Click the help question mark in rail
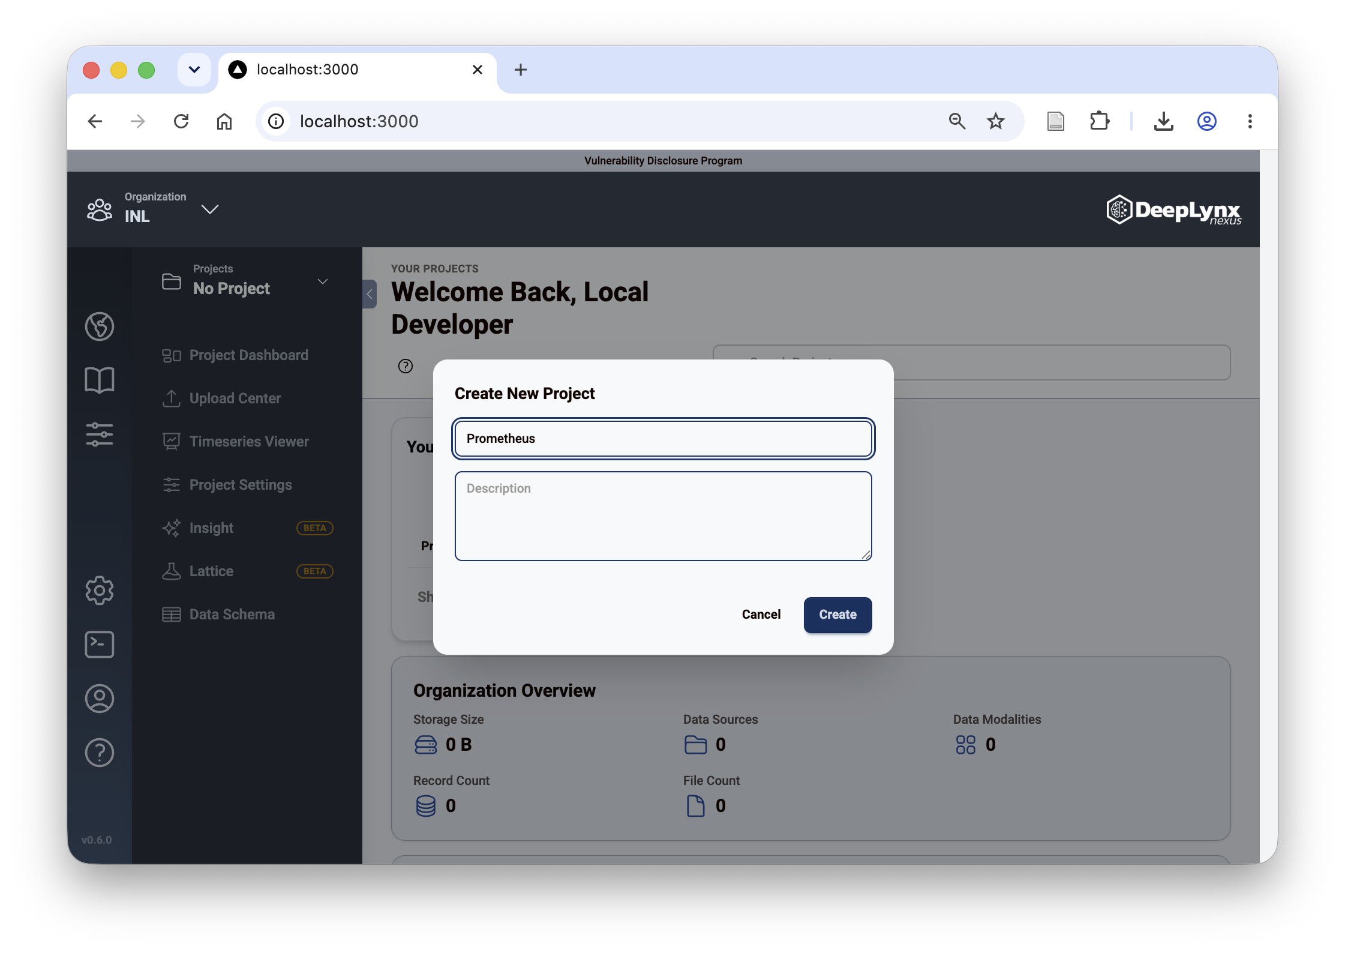This screenshot has height=953, width=1345. [100, 753]
